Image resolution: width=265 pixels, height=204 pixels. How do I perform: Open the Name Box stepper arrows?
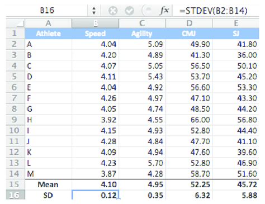[x=94, y=11]
